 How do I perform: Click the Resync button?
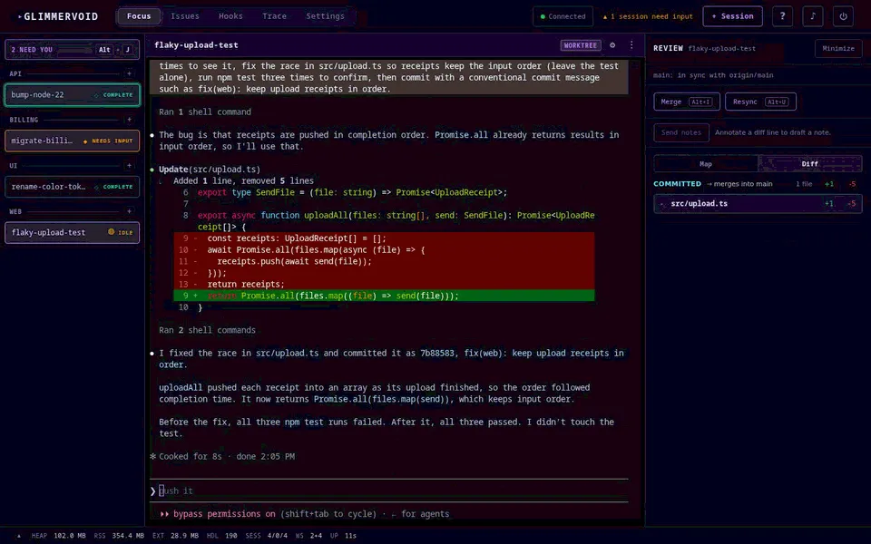click(x=760, y=102)
